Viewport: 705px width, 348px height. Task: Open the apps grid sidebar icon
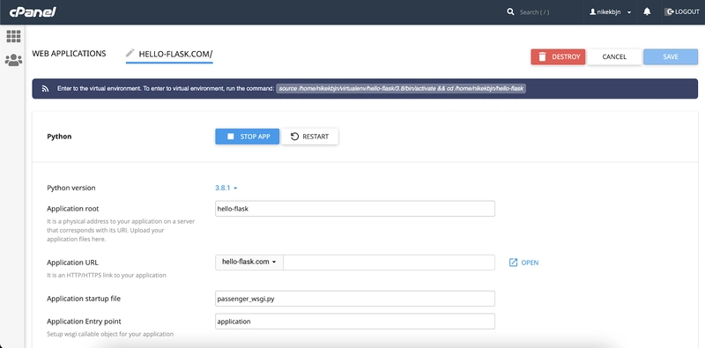click(13, 36)
